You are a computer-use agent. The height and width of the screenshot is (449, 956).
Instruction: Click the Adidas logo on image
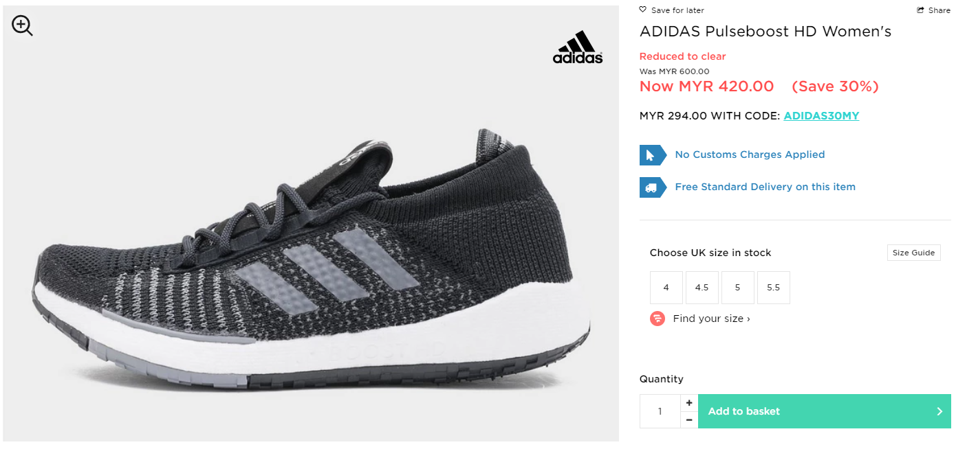(x=578, y=47)
